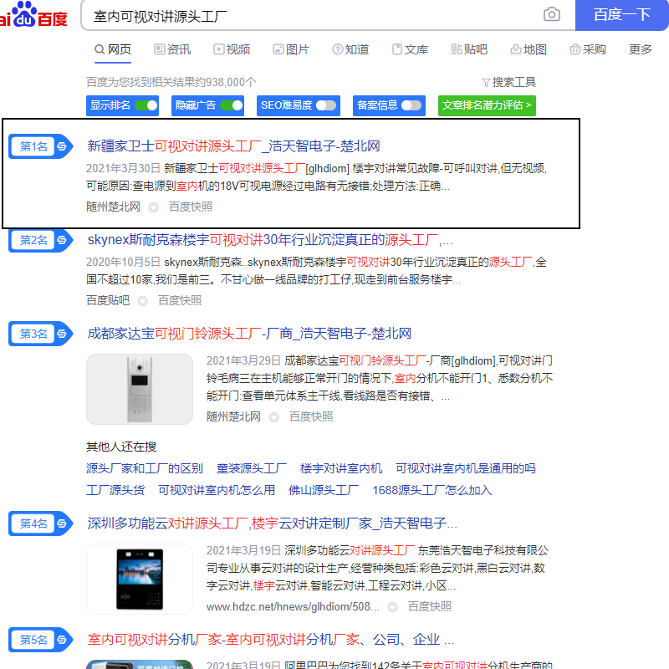Search related 可视对讲室内机是通用的吗

(x=466, y=468)
